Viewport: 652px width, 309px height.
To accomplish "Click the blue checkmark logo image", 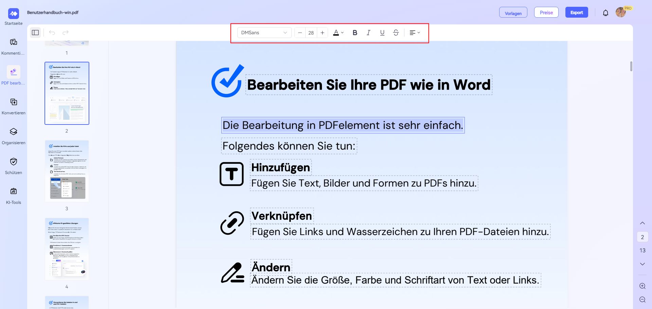I will coord(228,81).
